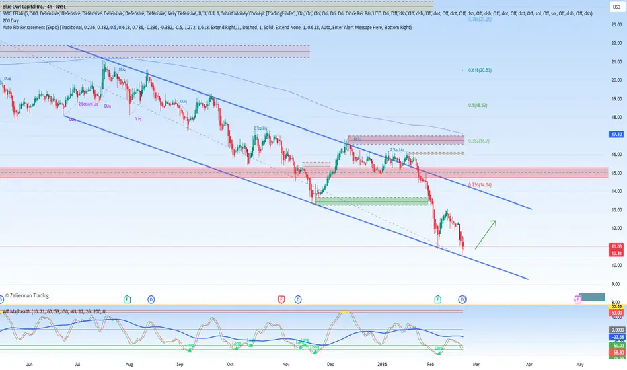The height and width of the screenshot is (370, 627).
Task: Click the 0.618(20.53) Fibonacci level label
Action: pos(480,70)
